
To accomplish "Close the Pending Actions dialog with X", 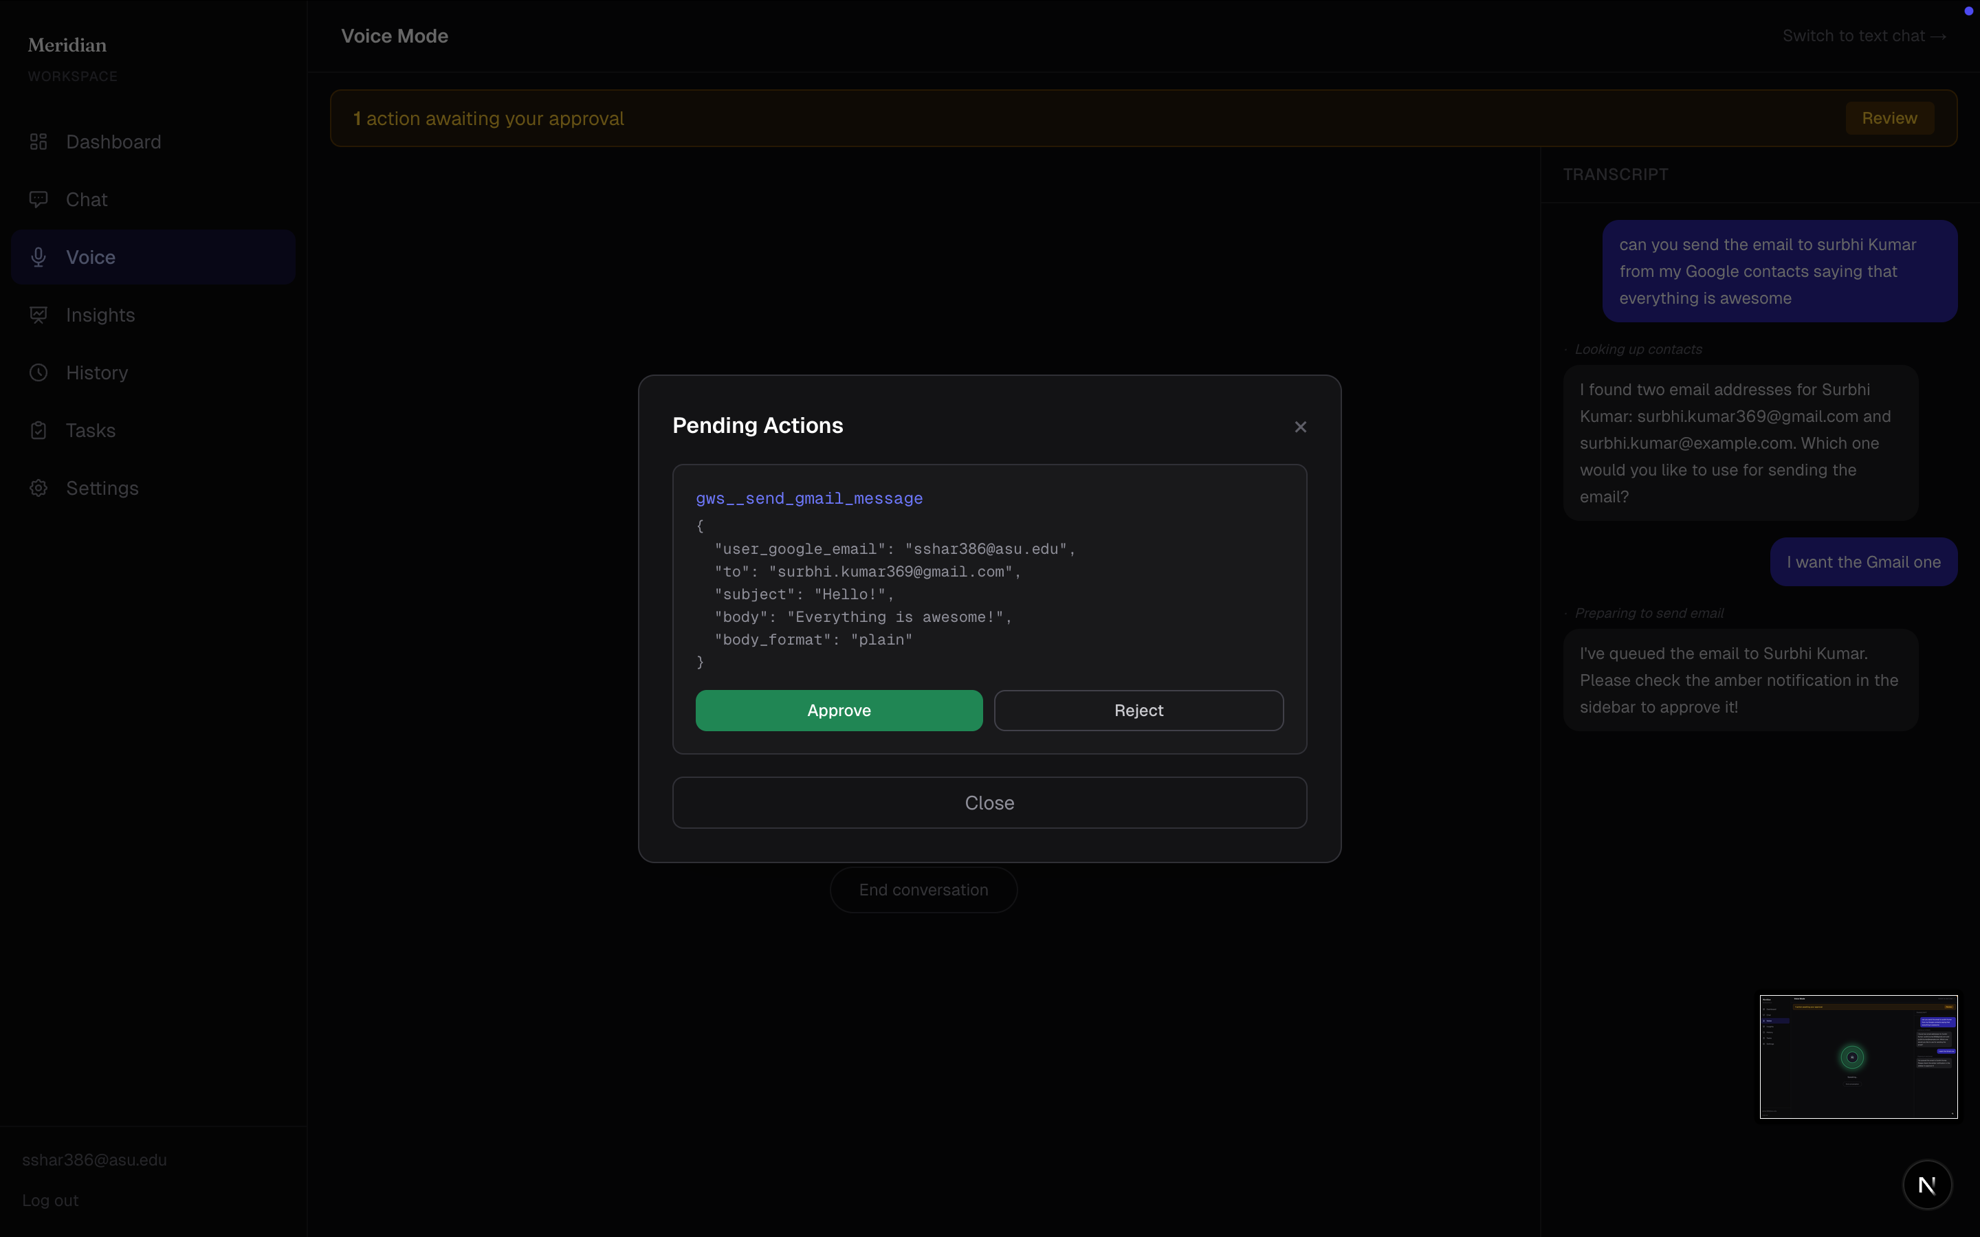I will click(1300, 427).
